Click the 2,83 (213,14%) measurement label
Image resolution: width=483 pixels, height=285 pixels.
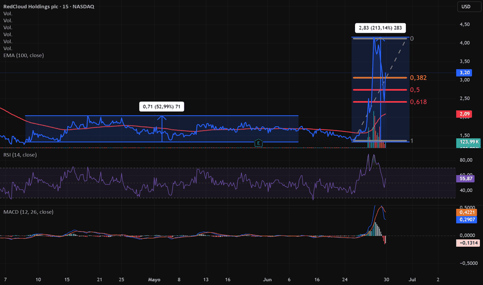[380, 28]
